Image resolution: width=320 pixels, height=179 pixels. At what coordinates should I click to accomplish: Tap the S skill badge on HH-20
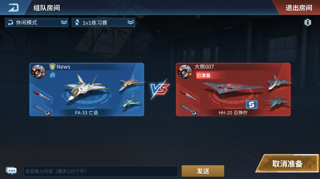click(252, 104)
